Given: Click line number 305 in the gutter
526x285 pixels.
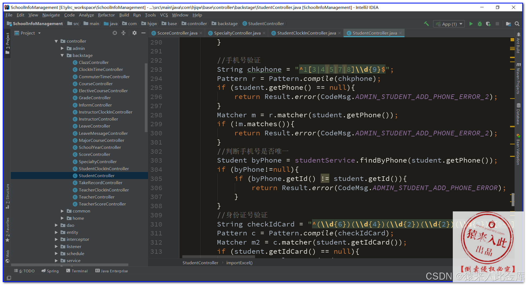Looking at the screenshot, I should point(156,179).
